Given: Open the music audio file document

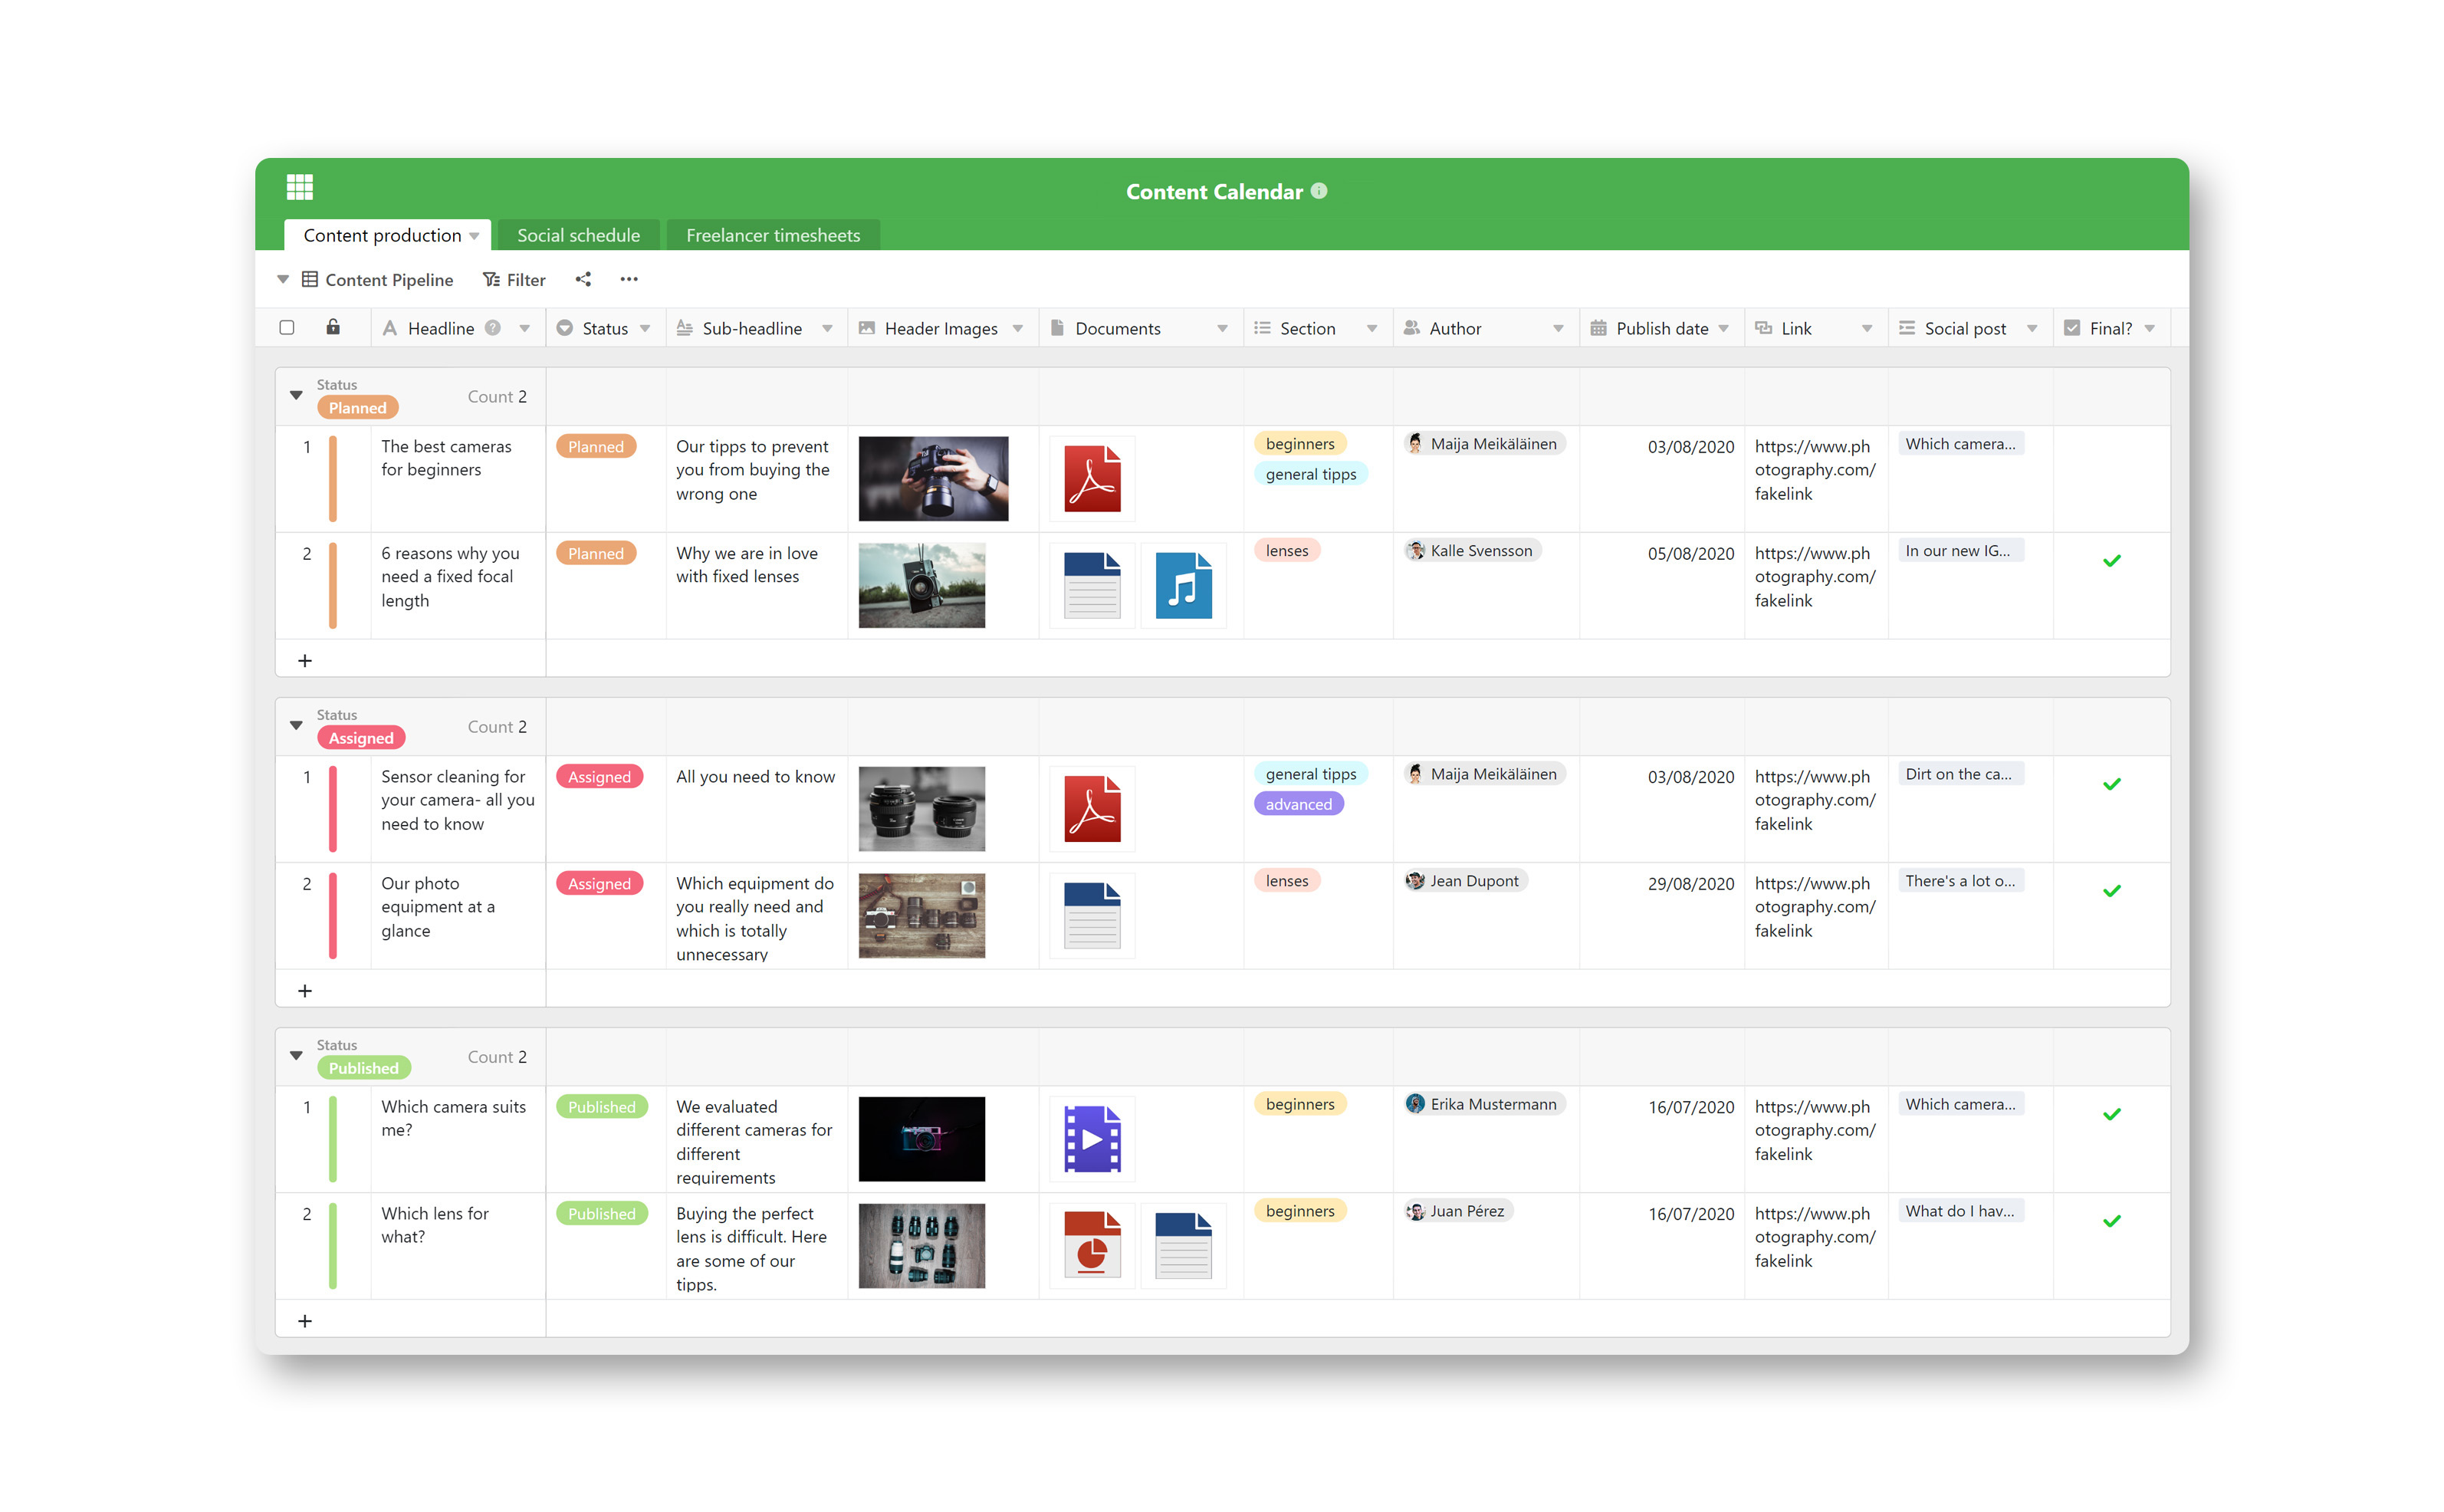Looking at the screenshot, I should pyautogui.click(x=1184, y=586).
